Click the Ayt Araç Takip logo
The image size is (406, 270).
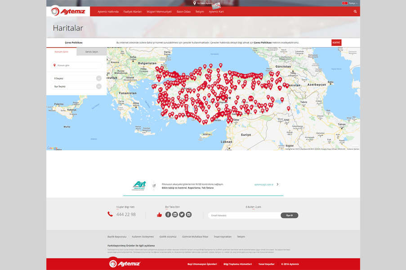139,186
